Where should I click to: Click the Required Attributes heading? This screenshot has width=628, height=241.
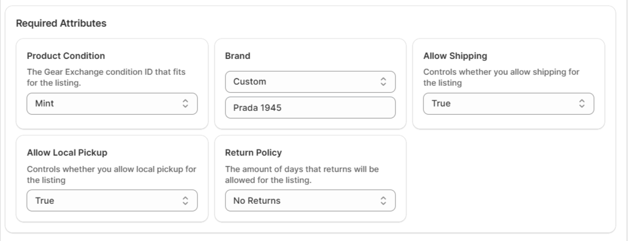[x=61, y=23]
